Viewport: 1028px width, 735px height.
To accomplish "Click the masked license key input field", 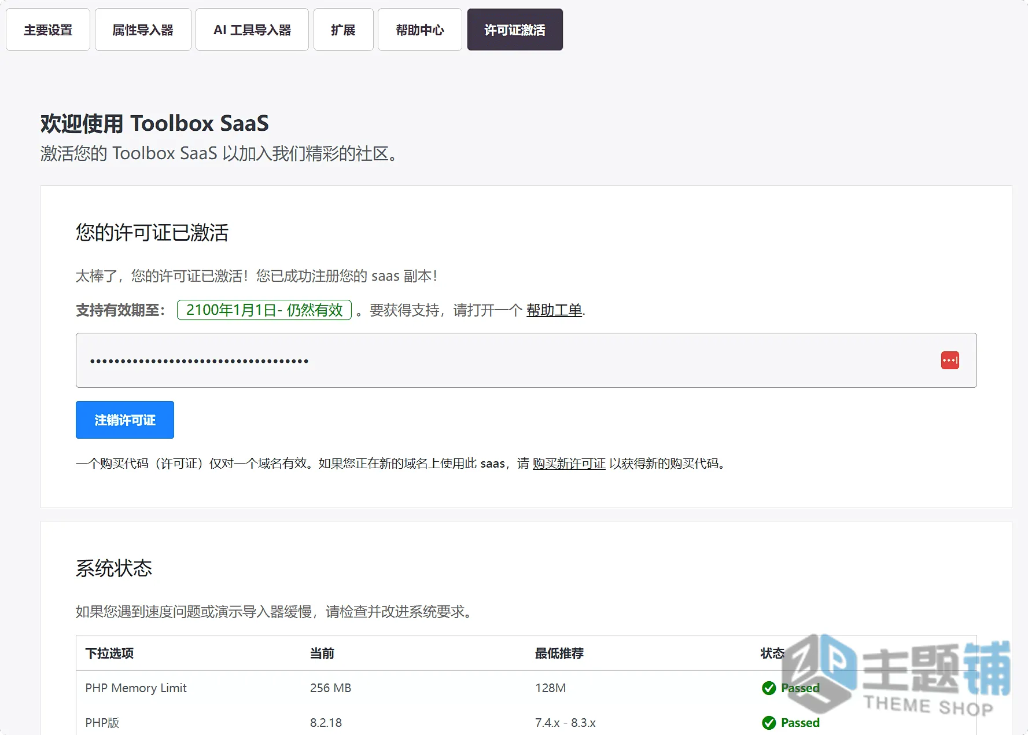I will point(526,360).
